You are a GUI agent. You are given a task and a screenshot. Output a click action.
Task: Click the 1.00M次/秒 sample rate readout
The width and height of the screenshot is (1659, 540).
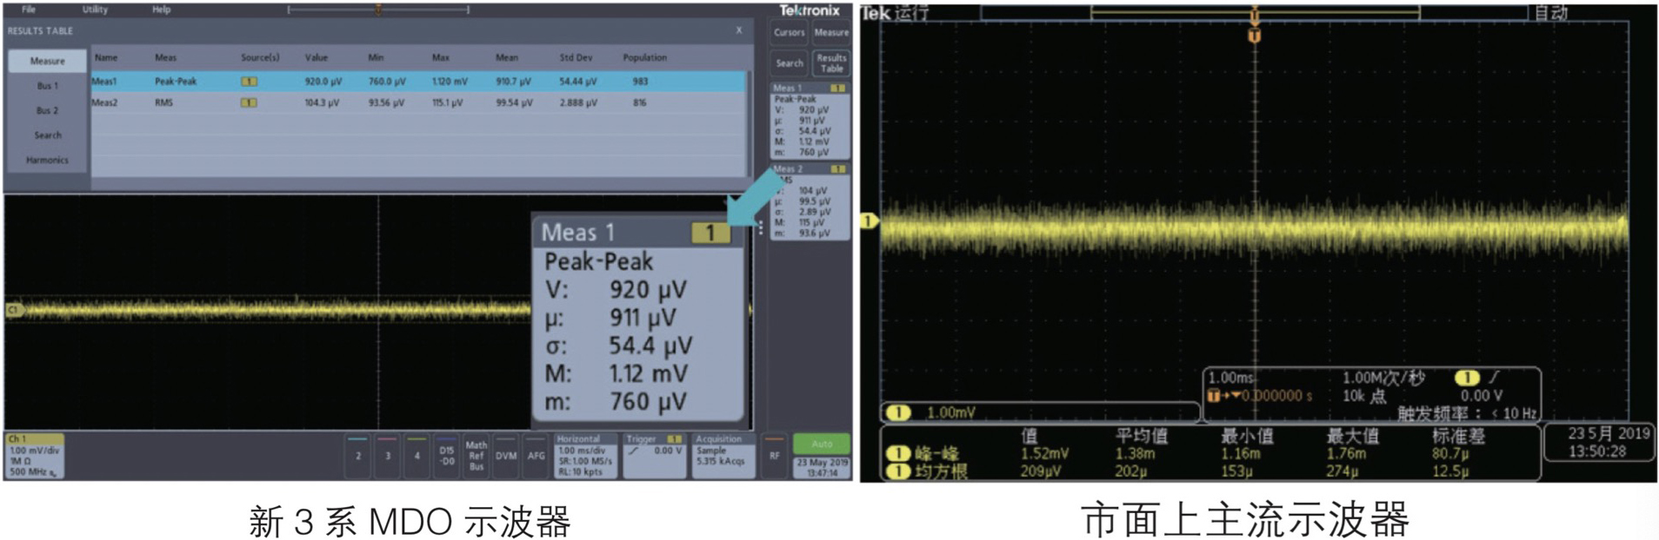click(1383, 378)
